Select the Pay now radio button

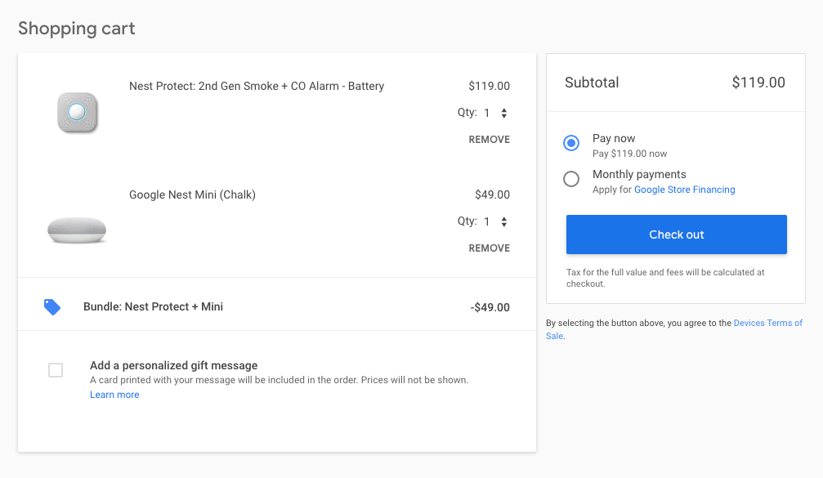(x=571, y=143)
